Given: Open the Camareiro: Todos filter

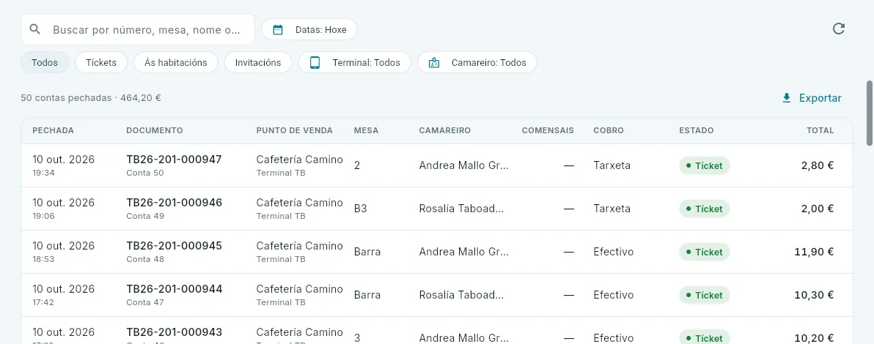Looking at the screenshot, I should point(477,62).
